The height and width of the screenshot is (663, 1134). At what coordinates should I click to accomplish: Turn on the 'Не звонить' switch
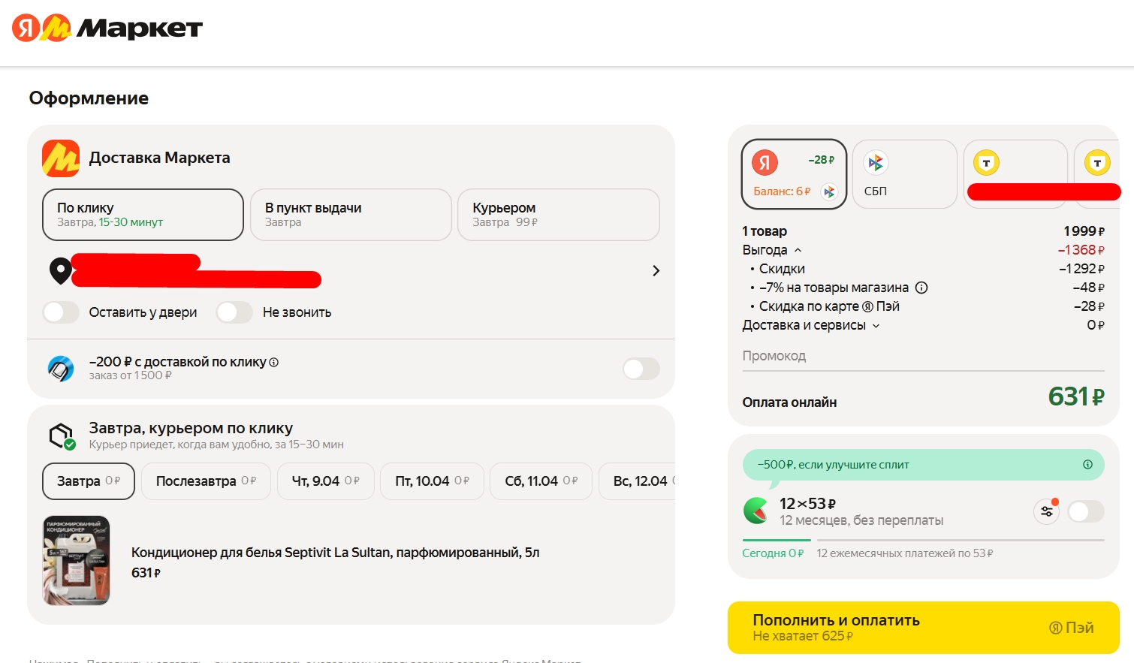coord(234,312)
